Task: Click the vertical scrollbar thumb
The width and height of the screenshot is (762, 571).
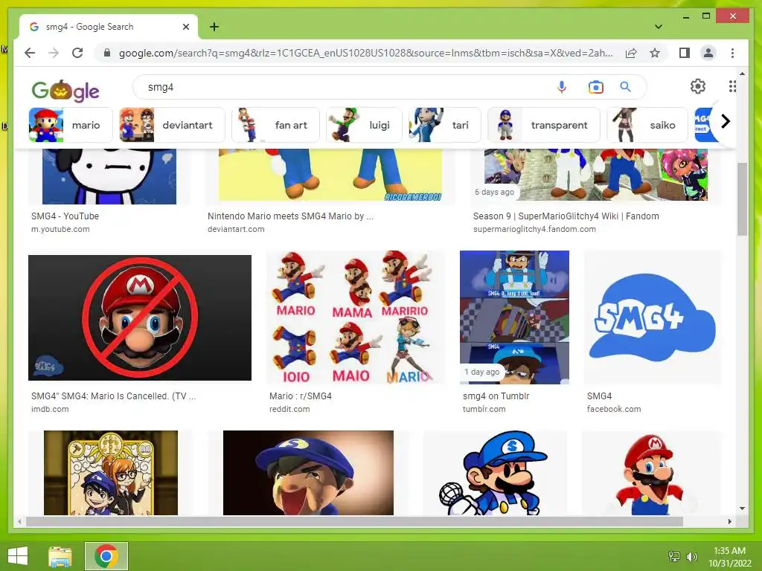Action: 742,199
